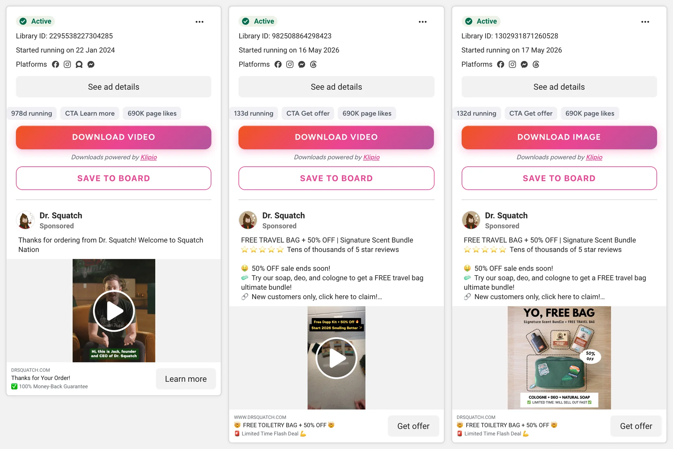Screen dimensions: 673x449
Task: See ad details for Library ID 1302931871260528
Action: pyautogui.click(x=559, y=87)
